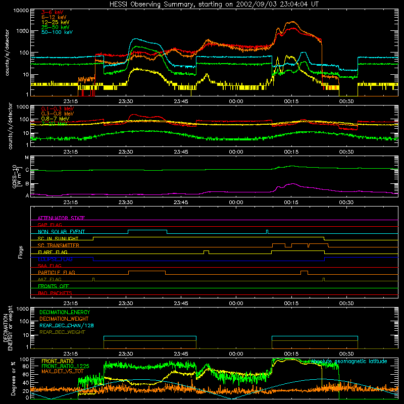Click the '23:15' tick under the MeV panel
This screenshot has height=404, width=404.
click(71, 152)
